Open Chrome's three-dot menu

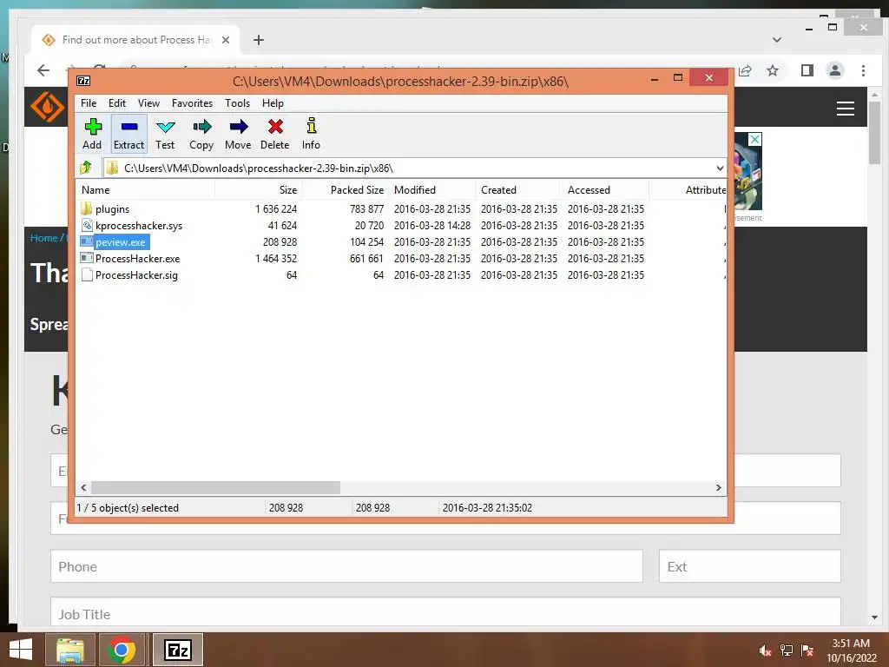(863, 70)
